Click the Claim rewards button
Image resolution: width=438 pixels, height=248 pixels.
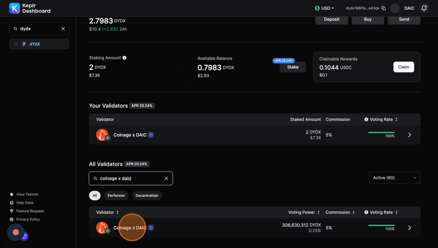(x=404, y=67)
